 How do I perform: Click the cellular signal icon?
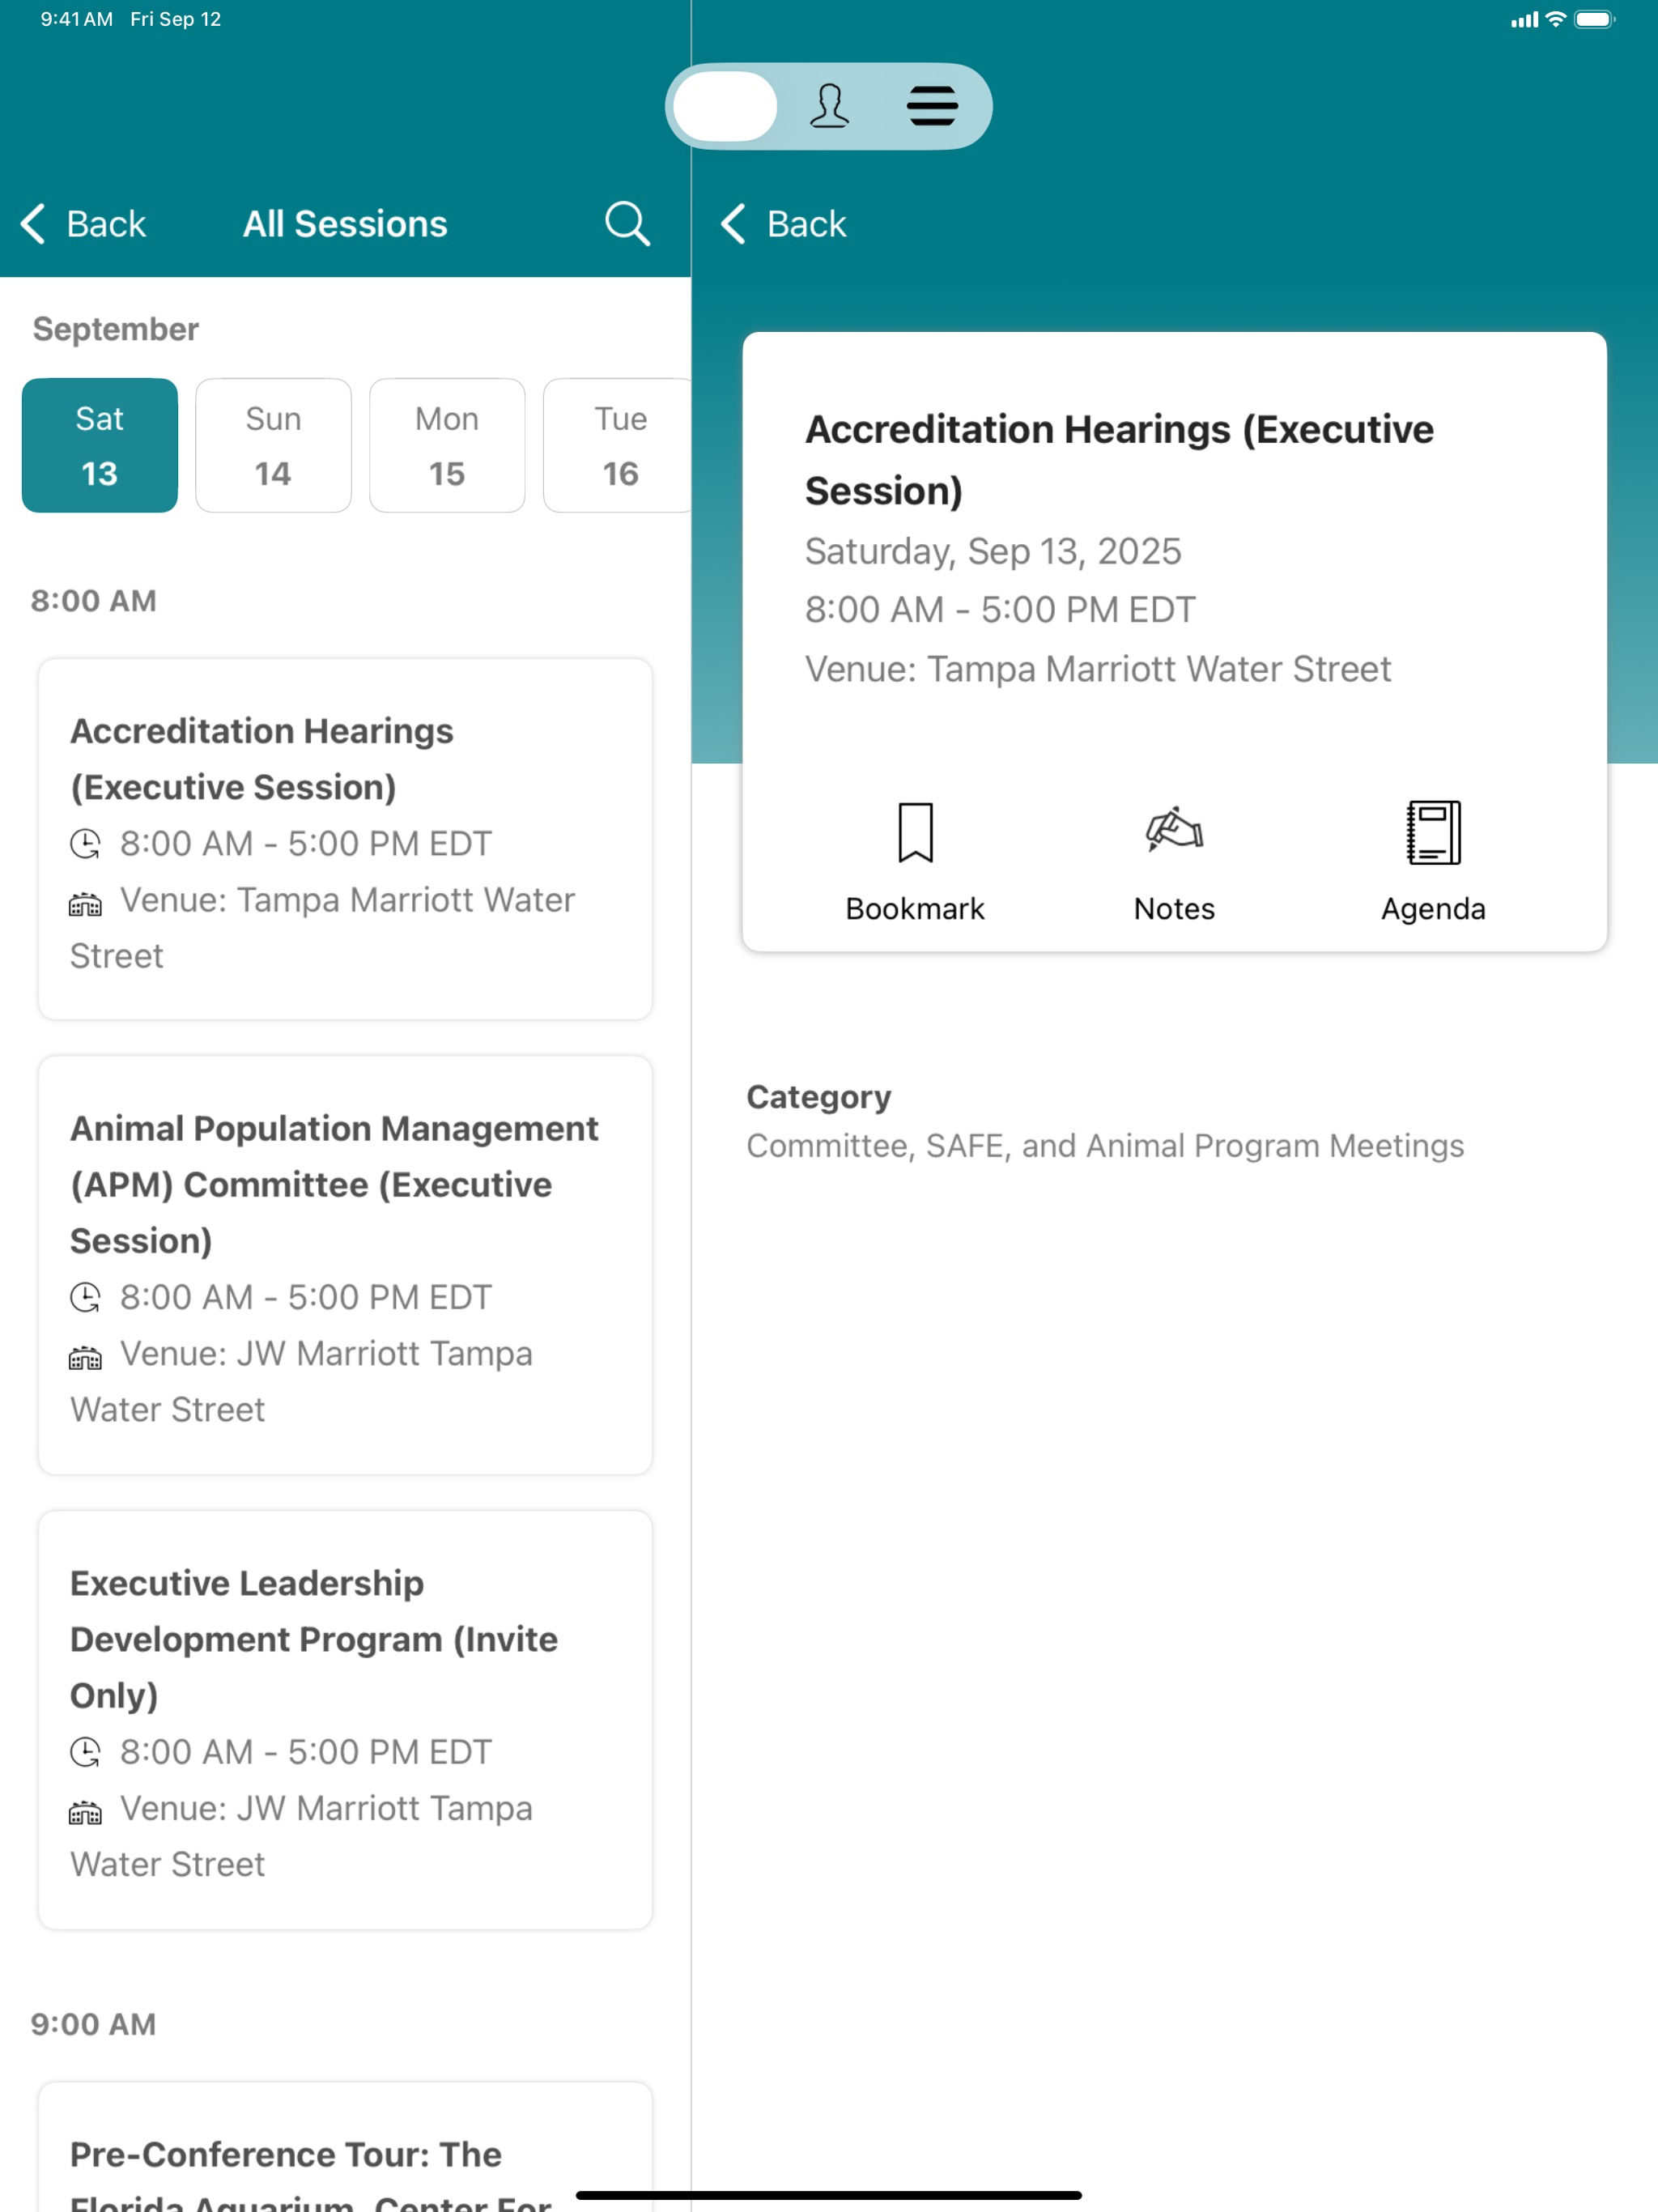[1524, 19]
